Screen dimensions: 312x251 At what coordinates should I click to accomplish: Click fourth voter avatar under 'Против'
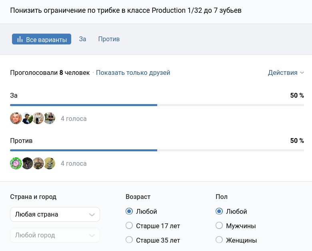[x=49, y=163]
